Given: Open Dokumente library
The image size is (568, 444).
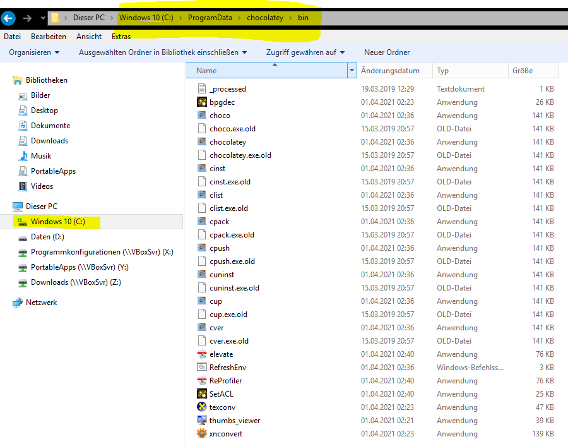Looking at the screenshot, I should tap(50, 126).
